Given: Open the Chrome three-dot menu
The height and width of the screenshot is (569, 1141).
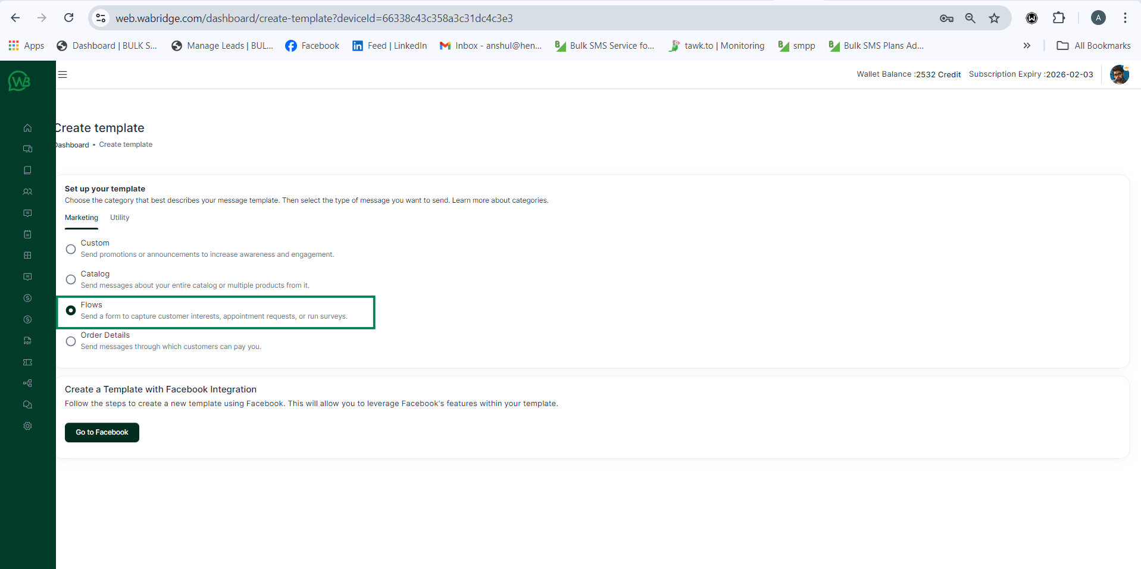Looking at the screenshot, I should click(x=1125, y=18).
